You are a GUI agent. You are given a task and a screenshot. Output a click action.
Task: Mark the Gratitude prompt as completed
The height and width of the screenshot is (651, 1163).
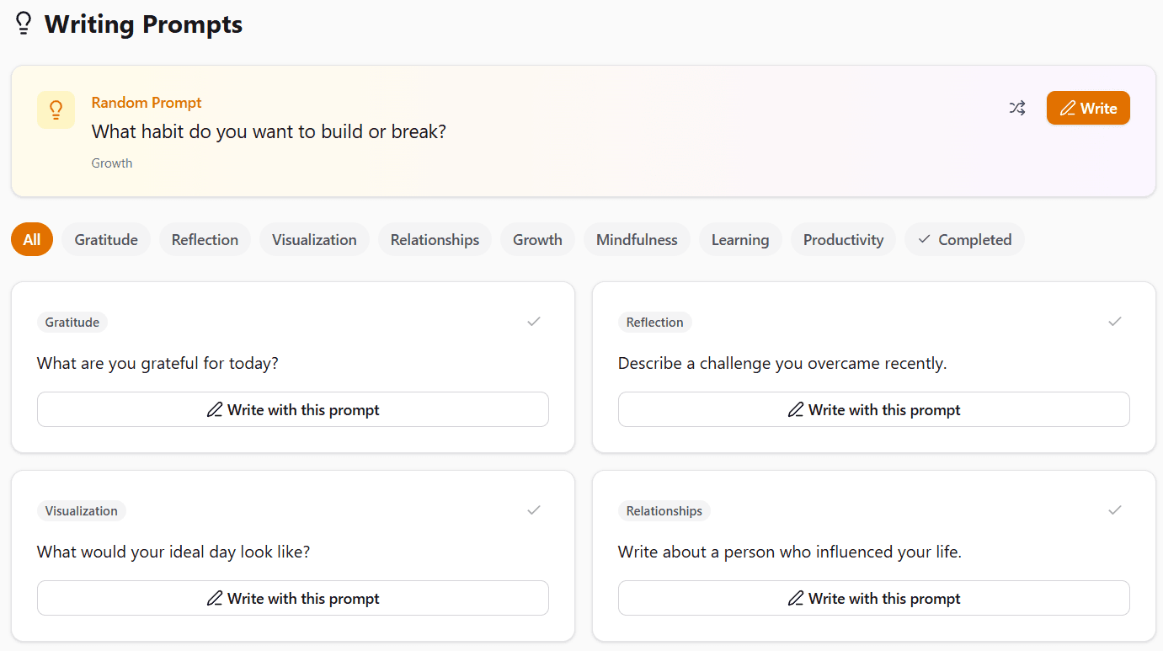point(533,322)
